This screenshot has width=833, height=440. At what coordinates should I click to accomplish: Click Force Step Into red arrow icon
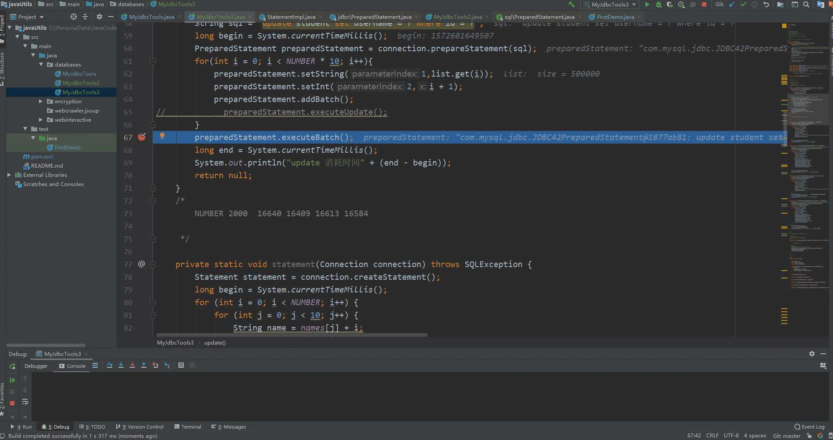[132, 365]
